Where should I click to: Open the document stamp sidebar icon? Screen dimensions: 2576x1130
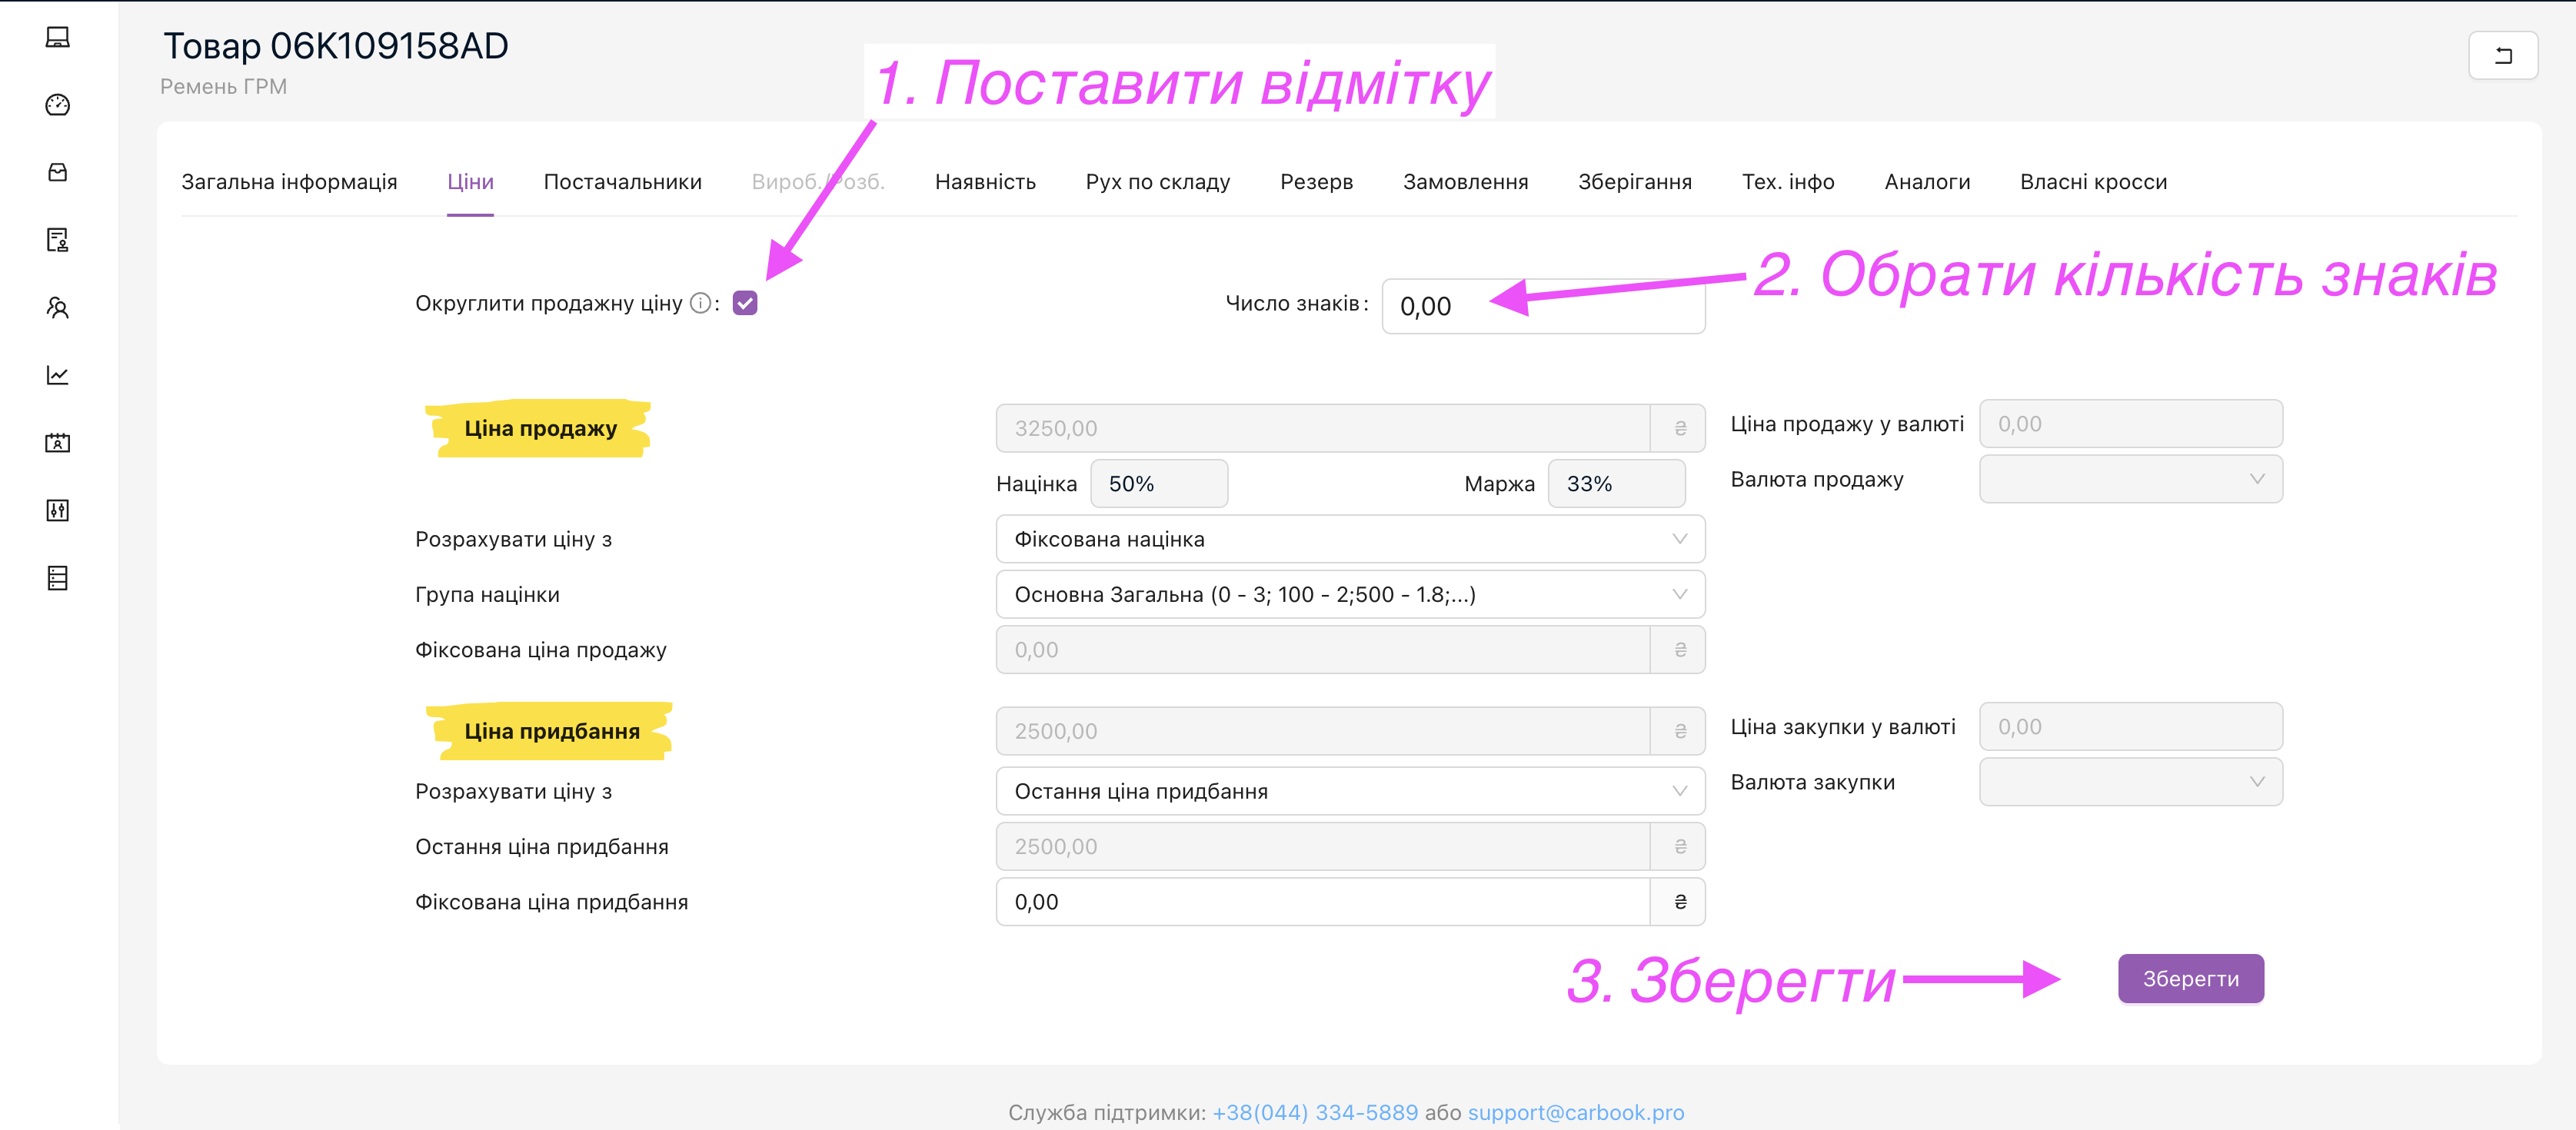click(57, 240)
